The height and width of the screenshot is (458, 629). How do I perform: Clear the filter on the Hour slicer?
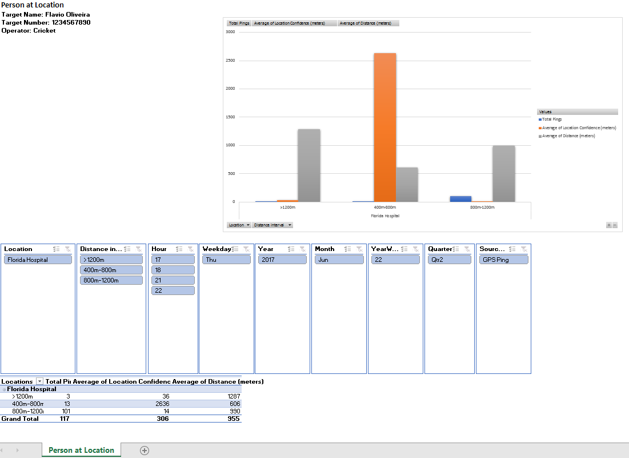[x=190, y=249]
